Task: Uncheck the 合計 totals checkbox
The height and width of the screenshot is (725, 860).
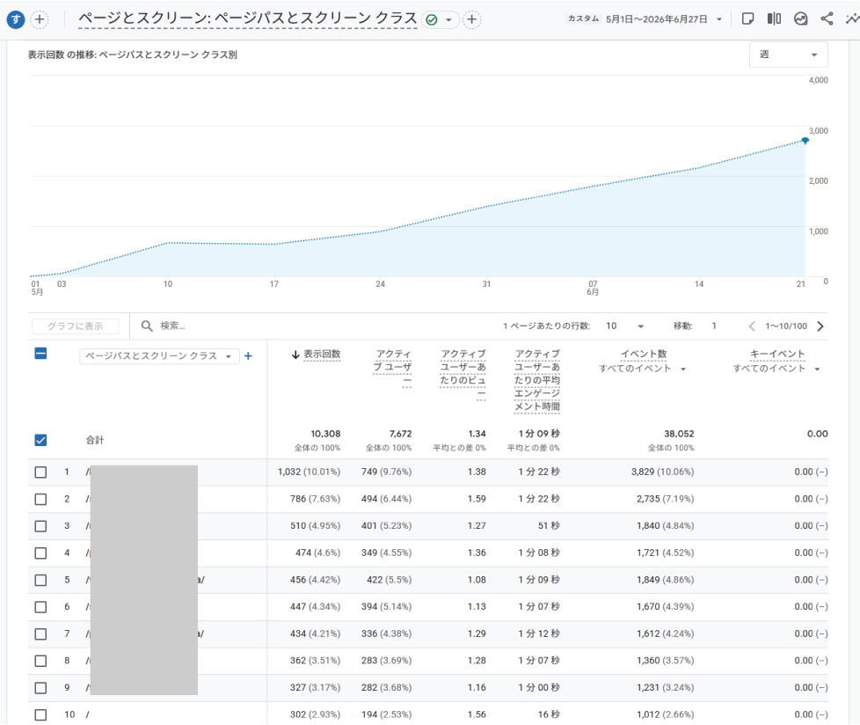Action: click(40, 440)
